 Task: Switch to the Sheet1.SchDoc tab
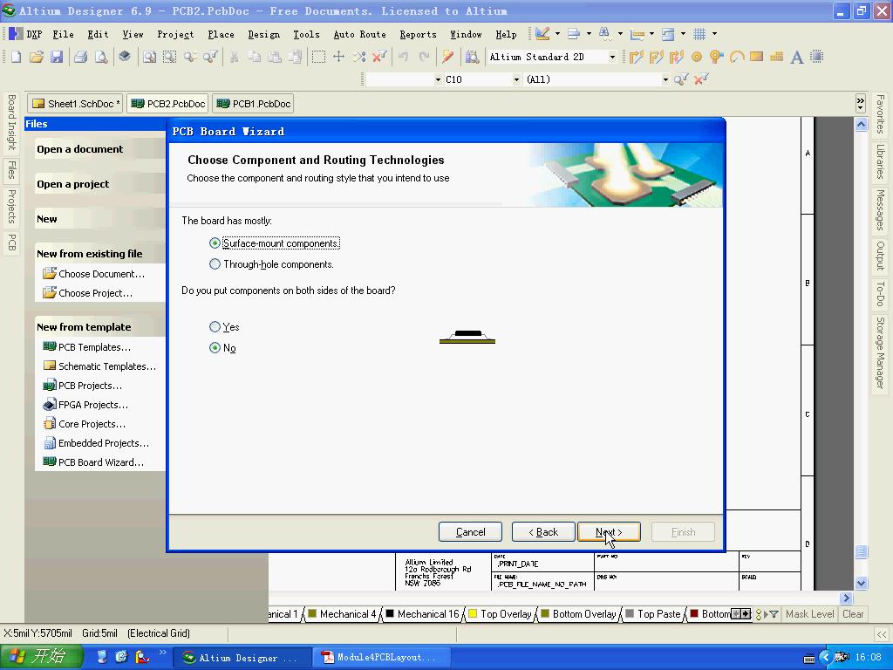75,104
